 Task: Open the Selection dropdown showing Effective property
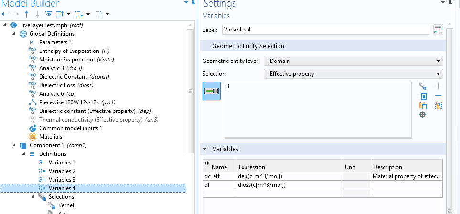click(353, 74)
